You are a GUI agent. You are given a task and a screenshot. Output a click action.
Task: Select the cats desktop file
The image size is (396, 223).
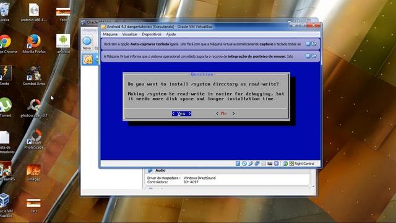pyautogui.click(x=34, y=205)
